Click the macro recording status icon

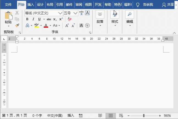tap(80, 116)
